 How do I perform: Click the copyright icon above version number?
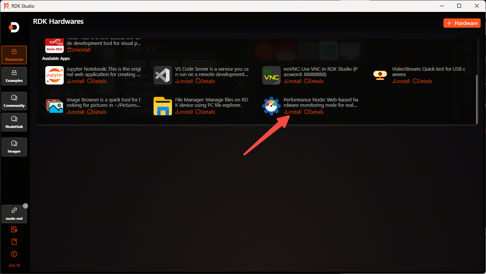pyautogui.click(x=14, y=254)
